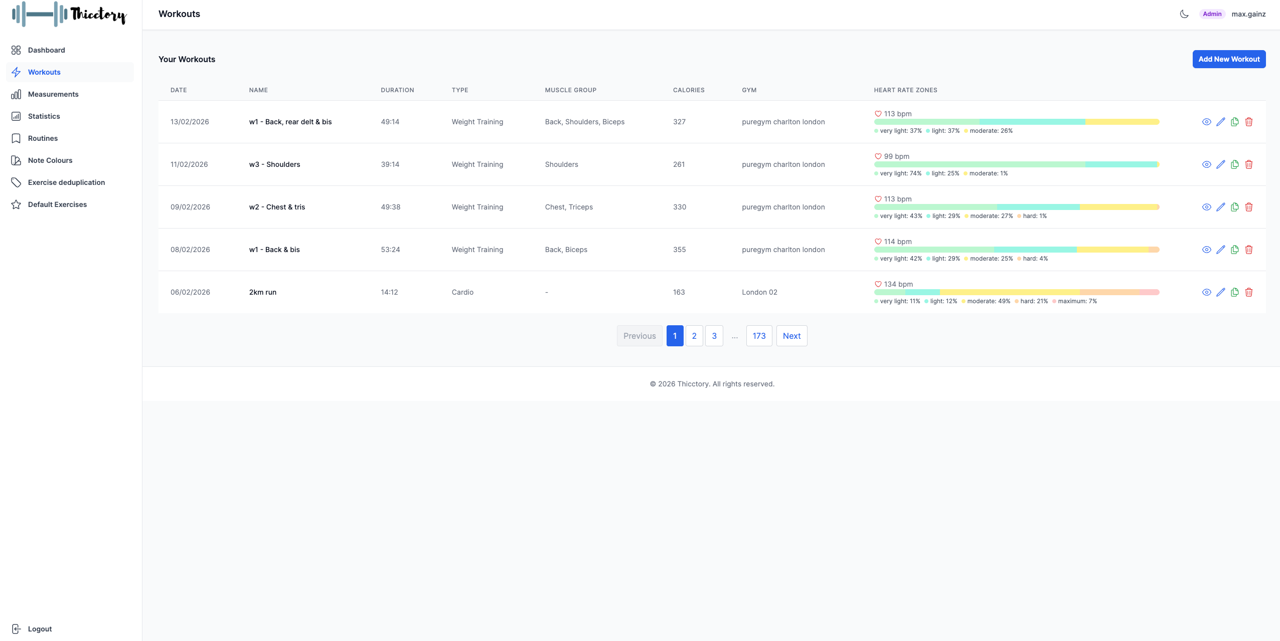1280x641 pixels.
Task: Click the Logout icon
Action: (x=17, y=628)
